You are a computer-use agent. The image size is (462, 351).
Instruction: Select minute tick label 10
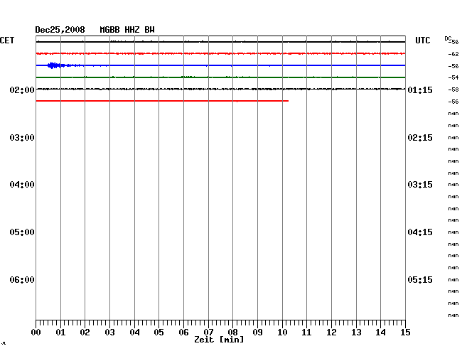[x=282, y=332]
